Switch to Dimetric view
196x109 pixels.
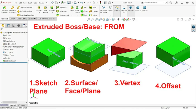(145, 9)
